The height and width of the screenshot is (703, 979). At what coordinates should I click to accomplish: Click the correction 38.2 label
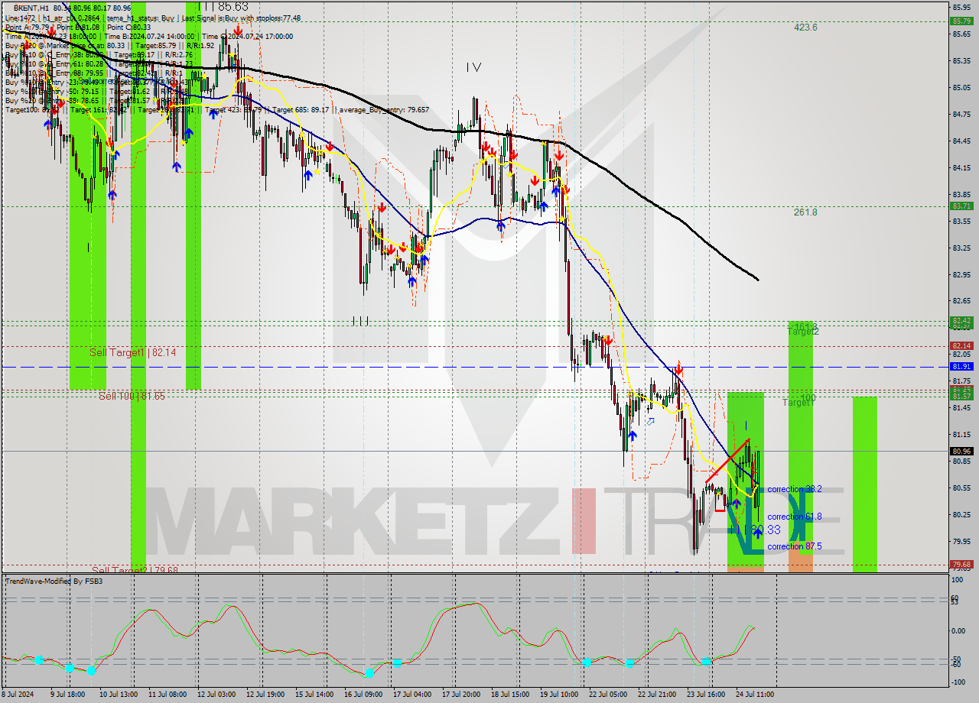[x=794, y=489]
